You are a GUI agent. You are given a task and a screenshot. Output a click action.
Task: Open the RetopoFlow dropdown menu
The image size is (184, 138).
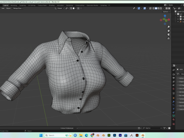[18, 8]
